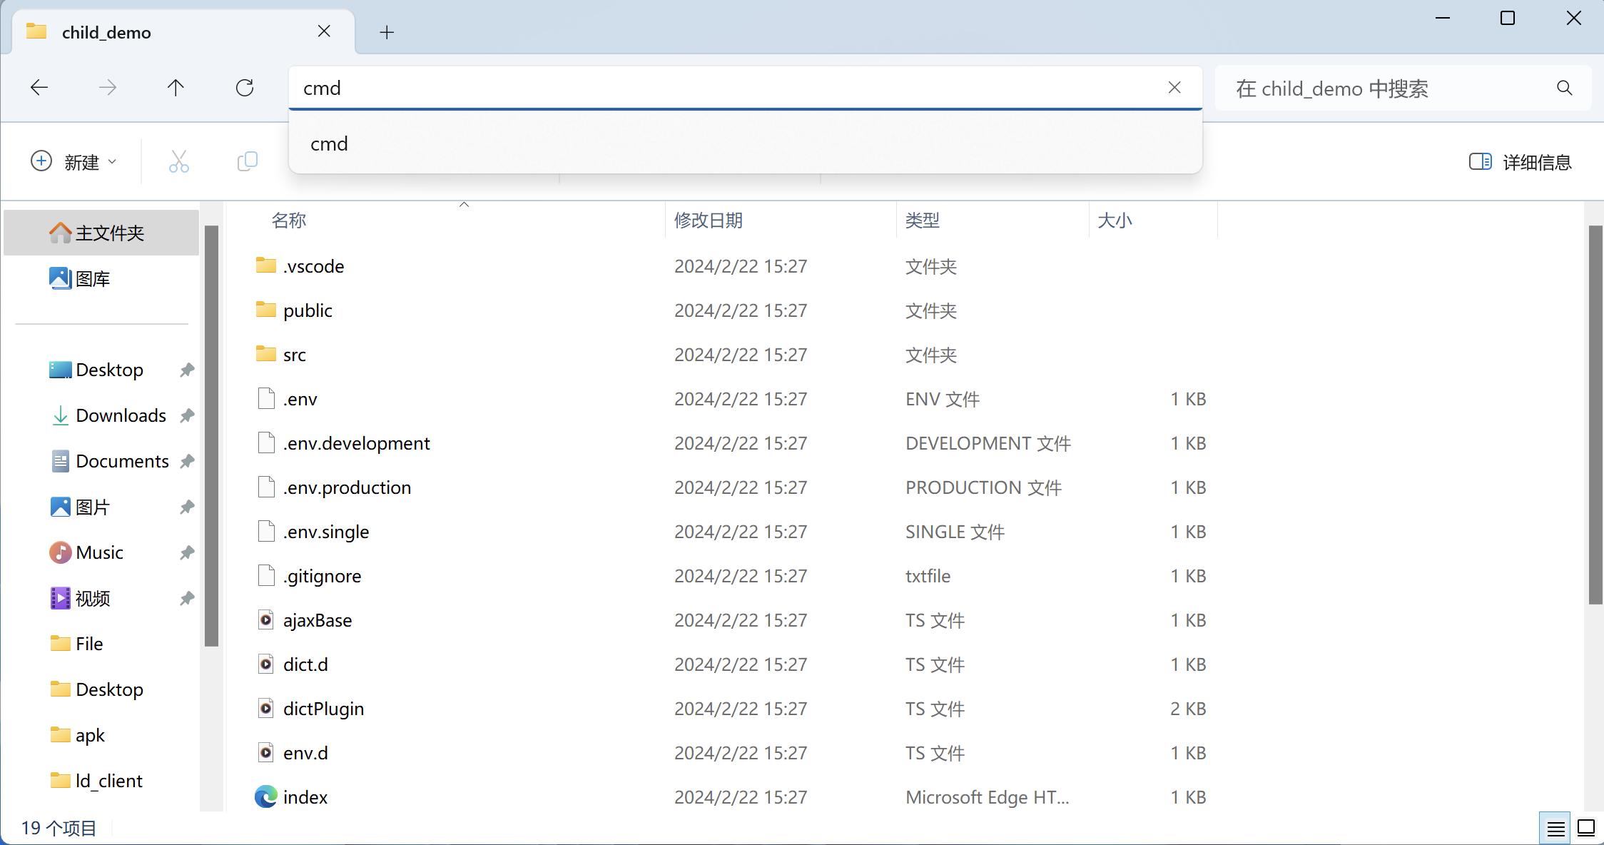Viewport: 1604px width, 845px height.
Task: Select the child_demo tab
Action: [x=107, y=31]
